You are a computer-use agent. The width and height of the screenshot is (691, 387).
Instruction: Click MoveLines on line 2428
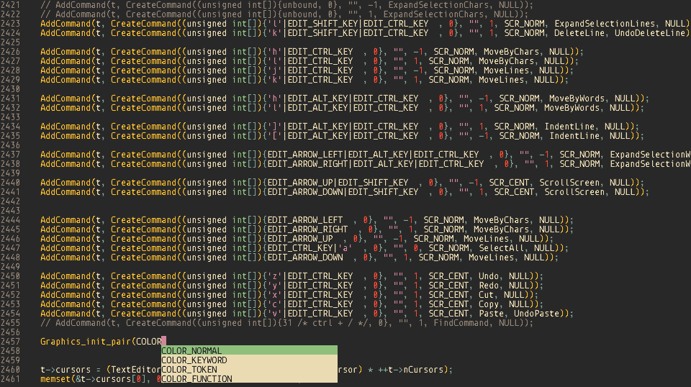(506, 70)
